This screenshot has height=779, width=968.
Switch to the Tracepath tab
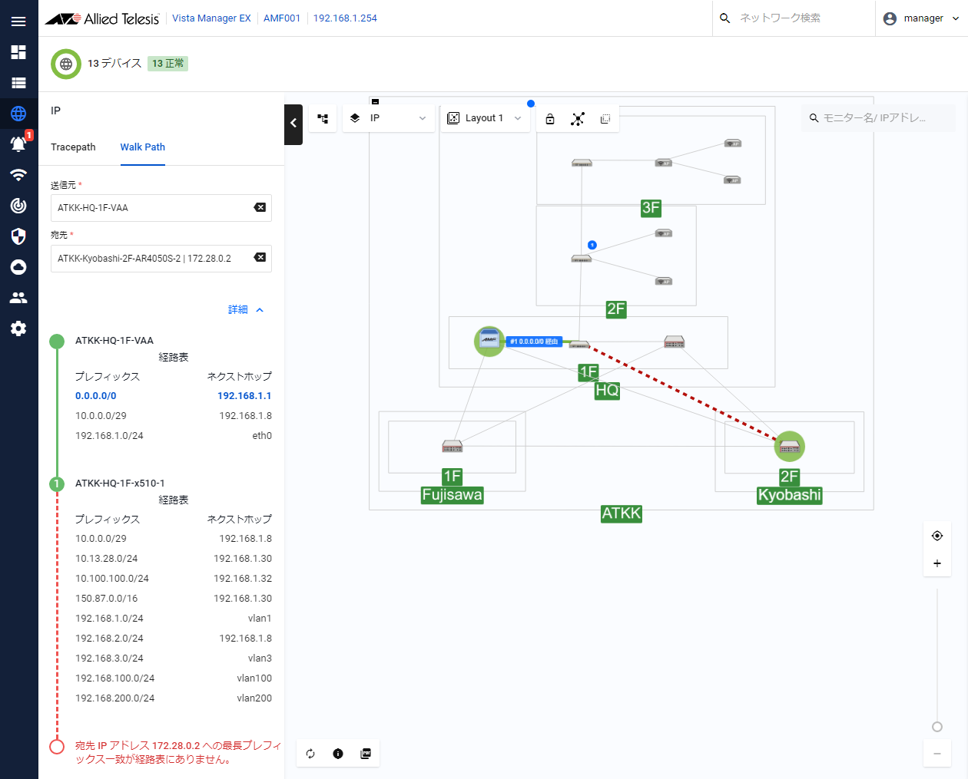click(x=73, y=147)
